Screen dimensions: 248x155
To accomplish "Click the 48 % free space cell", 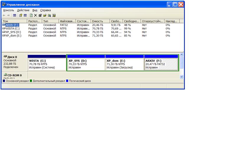I will tap(127, 25).
